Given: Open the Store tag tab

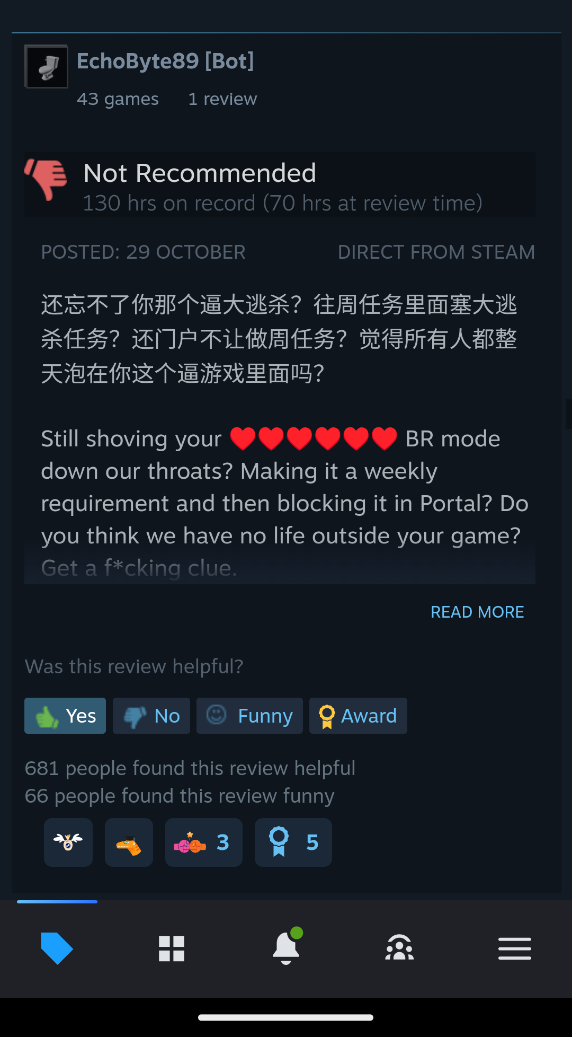Looking at the screenshot, I should click(x=57, y=948).
